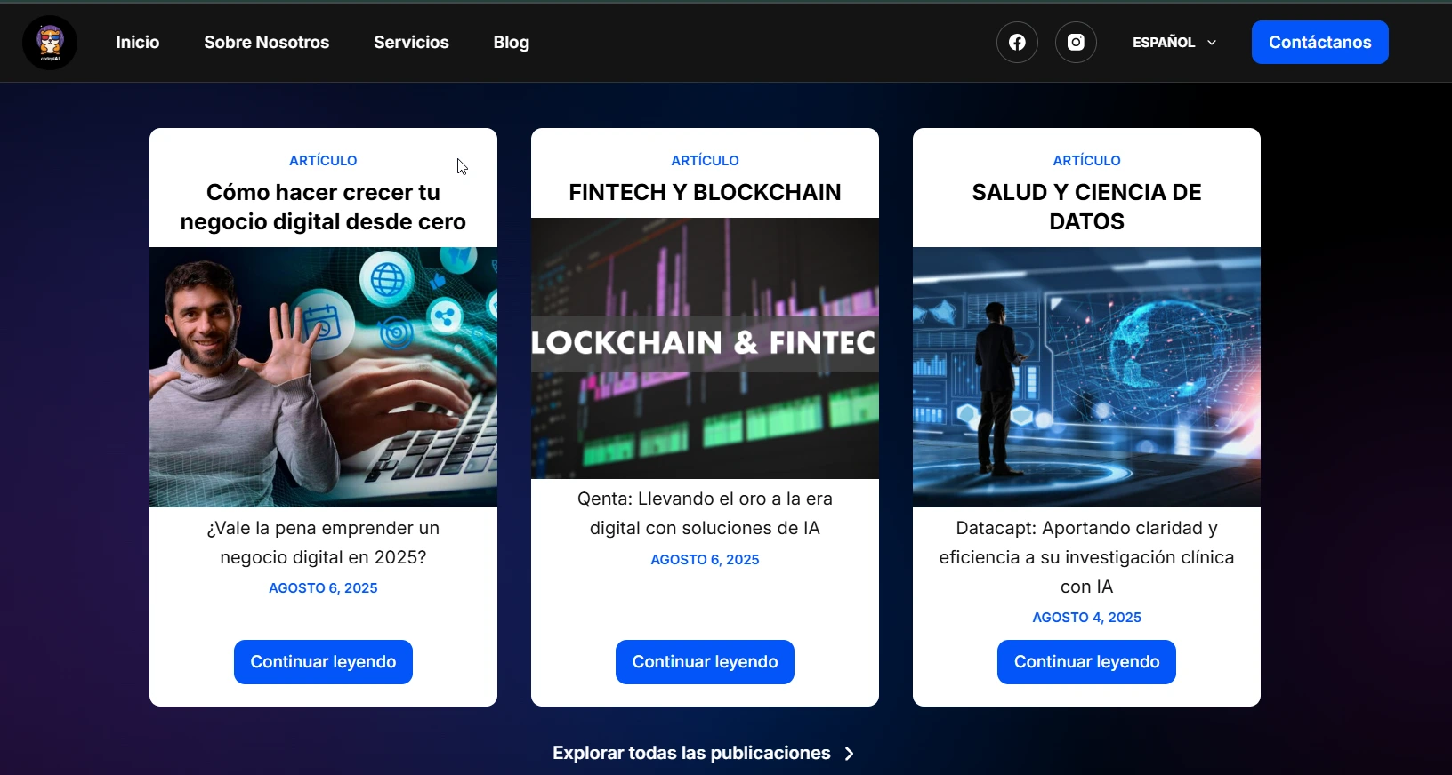
Task: Open the SALUD Y CIENCIA DE DATOS heading
Action: click(1086, 206)
